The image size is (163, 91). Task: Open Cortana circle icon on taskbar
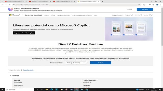[37, 89]
